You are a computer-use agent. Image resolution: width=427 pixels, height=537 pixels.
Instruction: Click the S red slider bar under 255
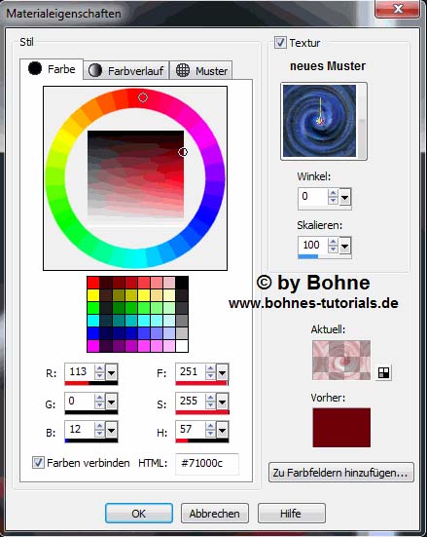click(x=202, y=412)
